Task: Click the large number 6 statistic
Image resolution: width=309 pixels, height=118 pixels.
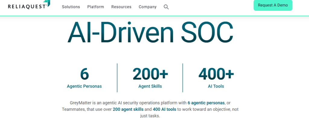Action: [84, 74]
